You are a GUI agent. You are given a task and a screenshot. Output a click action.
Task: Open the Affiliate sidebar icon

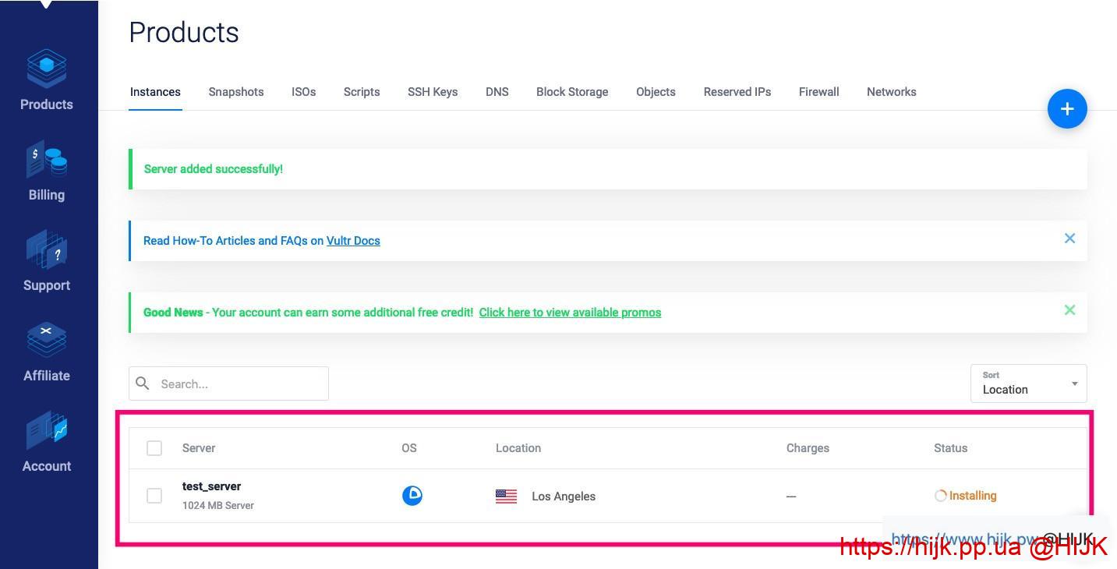47,341
